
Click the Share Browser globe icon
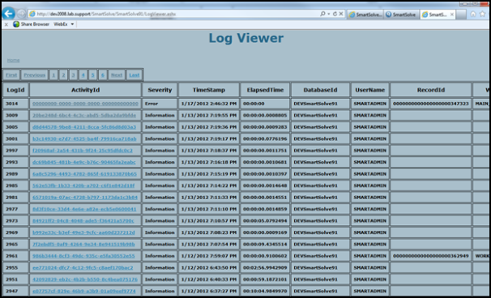[x=16, y=24]
